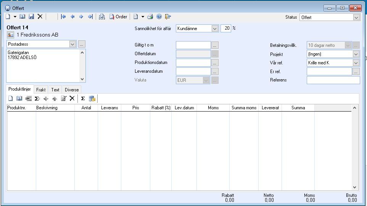Click the edit product line icon

pyautogui.click(x=64, y=99)
